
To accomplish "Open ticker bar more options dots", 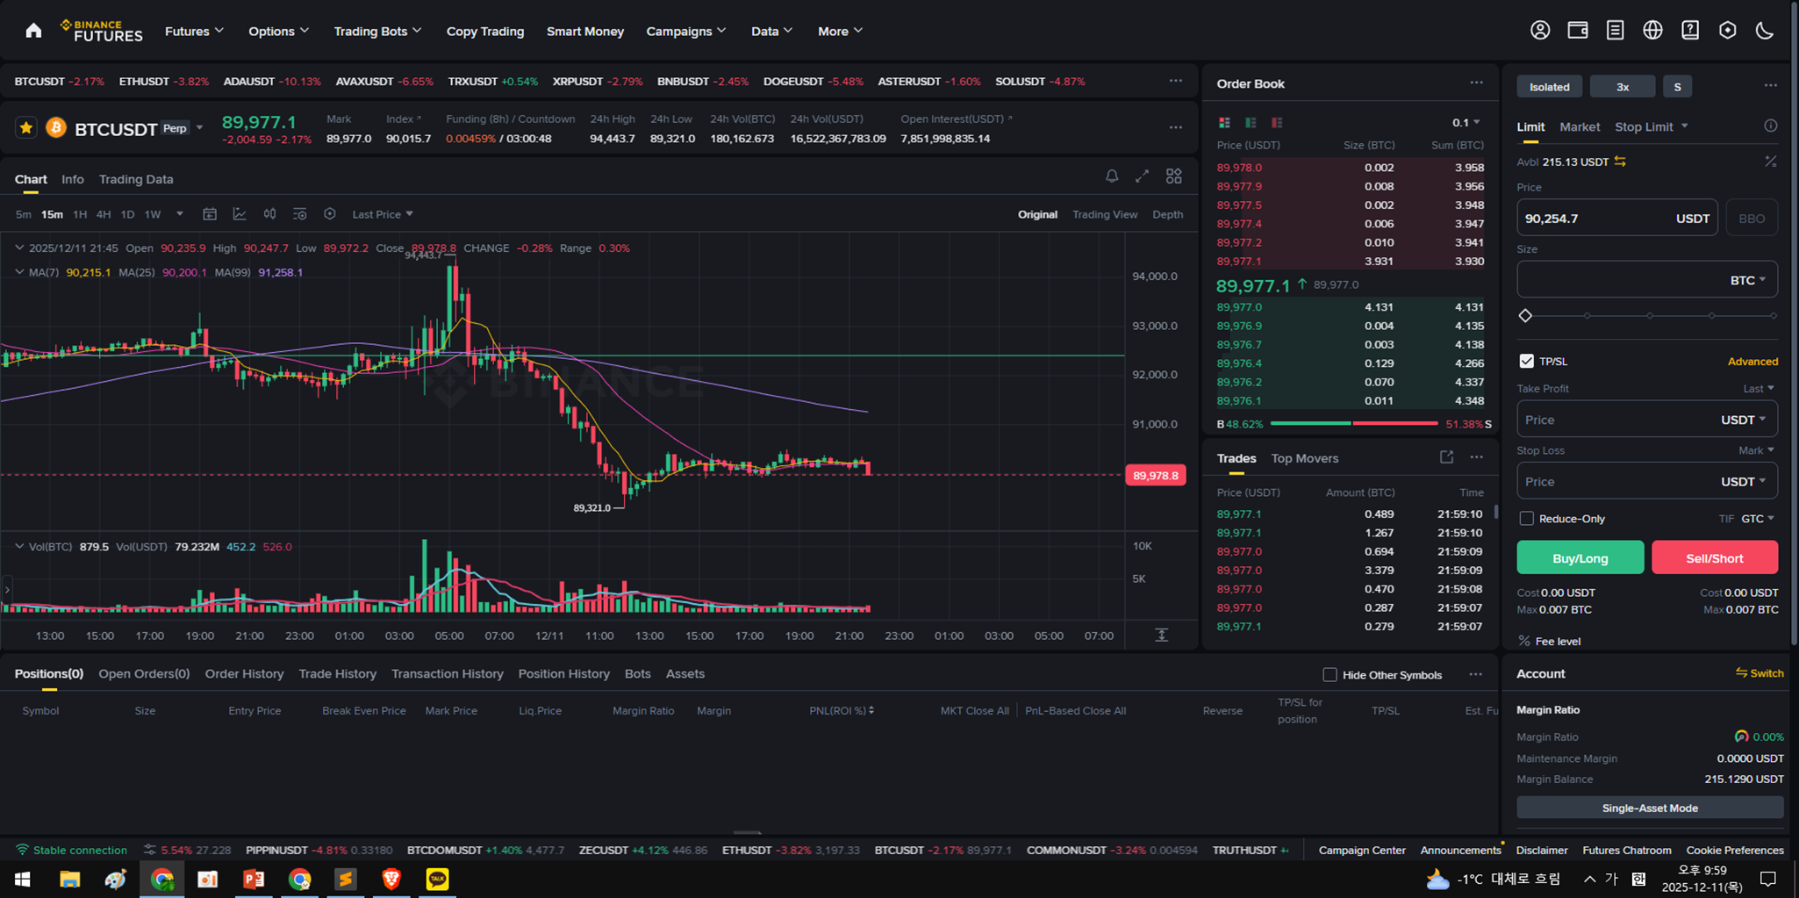I will 1175,81.
